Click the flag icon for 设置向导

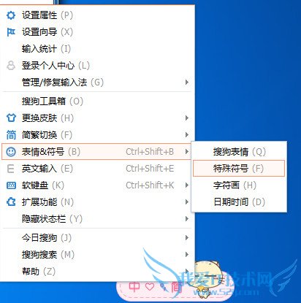pyautogui.click(x=11, y=32)
